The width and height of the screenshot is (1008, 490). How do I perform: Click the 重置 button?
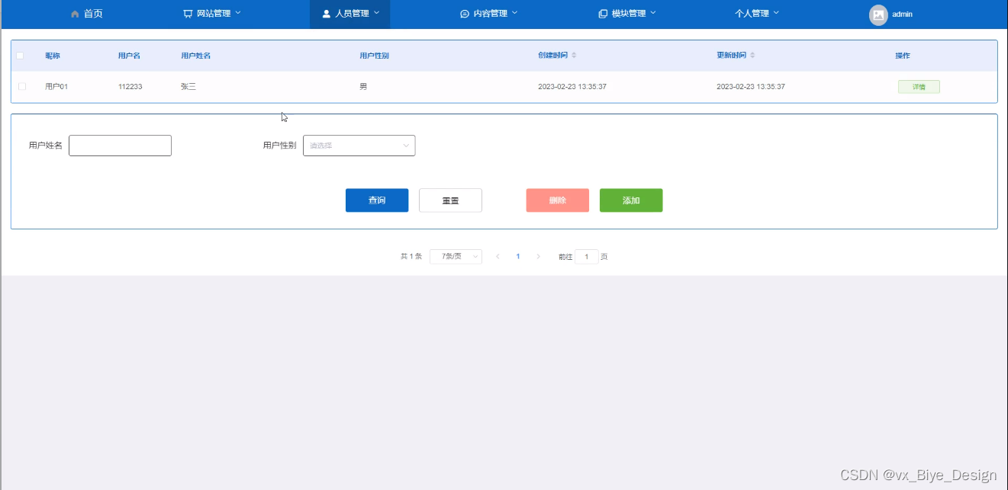(x=450, y=200)
